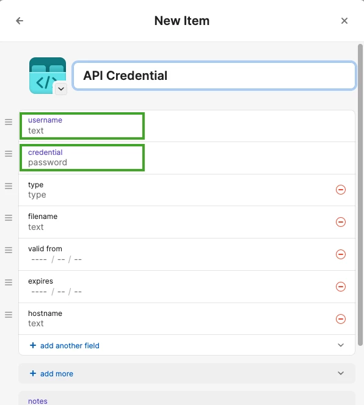Screen dimensions: 364x405
Task: Open the item icon chevron dropdown
Action: 61,89
